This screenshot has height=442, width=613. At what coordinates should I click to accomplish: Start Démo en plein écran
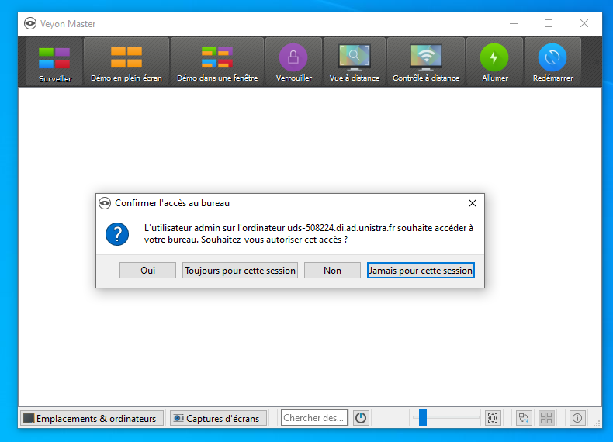[126, 62]
